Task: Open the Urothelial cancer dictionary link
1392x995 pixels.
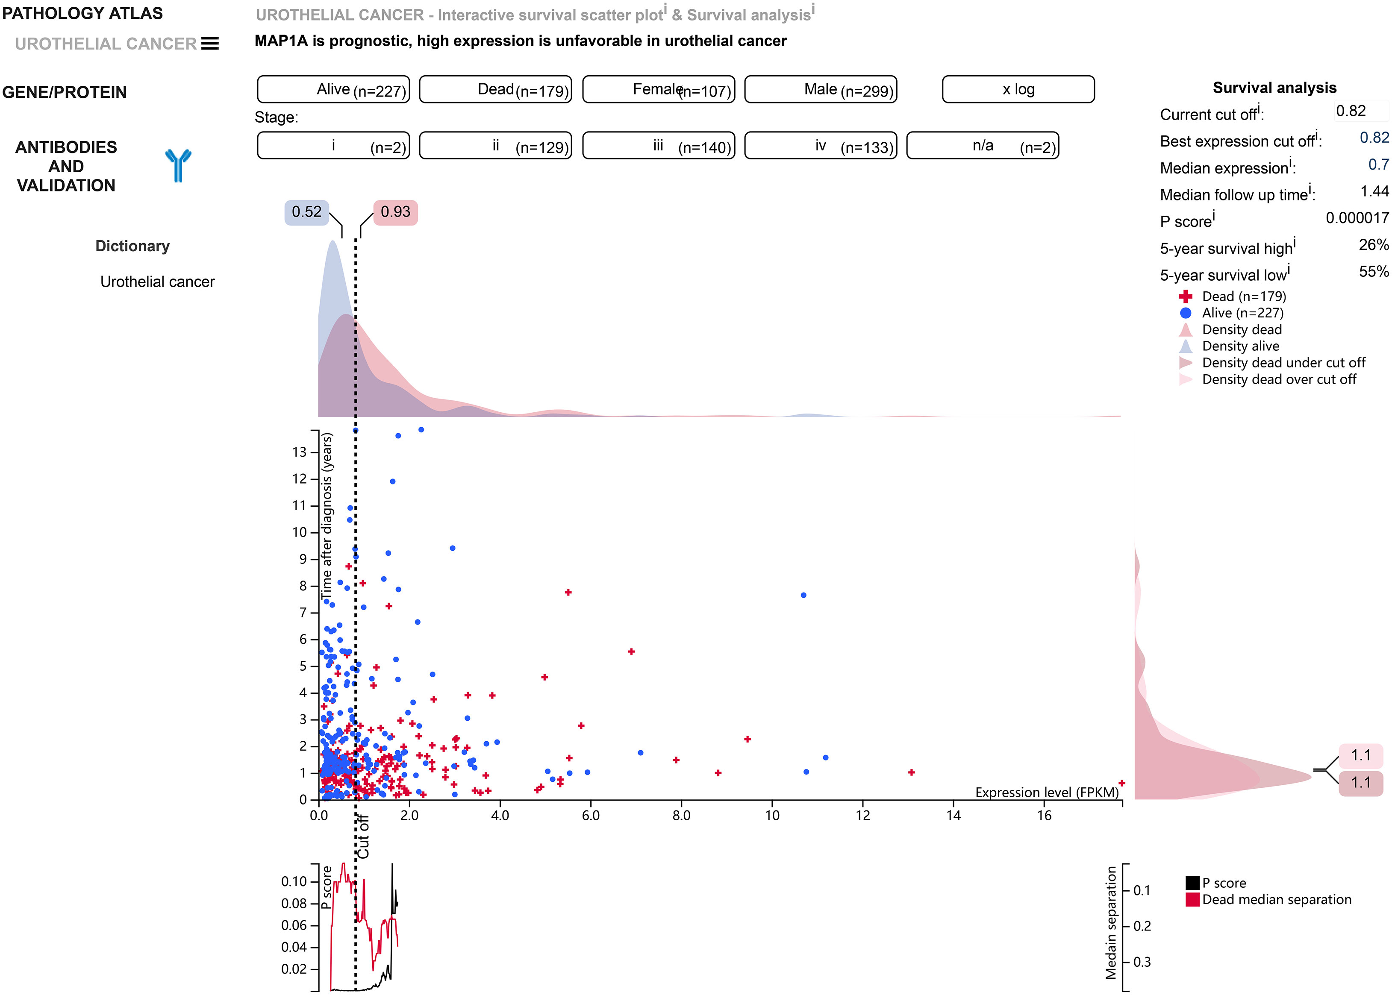Action: click(158, 282)
